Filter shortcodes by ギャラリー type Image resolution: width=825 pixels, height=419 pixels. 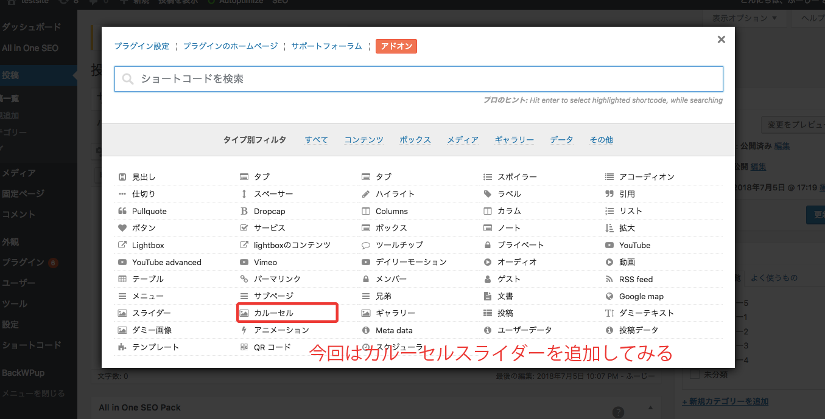[x=514, y=140]
